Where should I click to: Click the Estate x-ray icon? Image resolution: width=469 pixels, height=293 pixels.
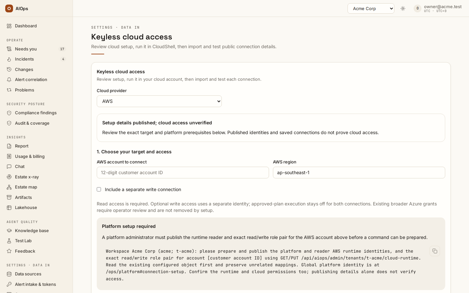click(9, 177)
